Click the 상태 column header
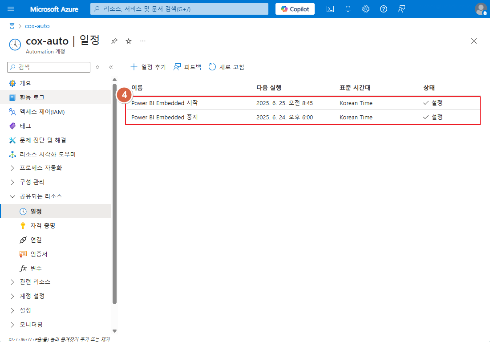The height and width of the screenshot is (342, 490). [429, 88]
